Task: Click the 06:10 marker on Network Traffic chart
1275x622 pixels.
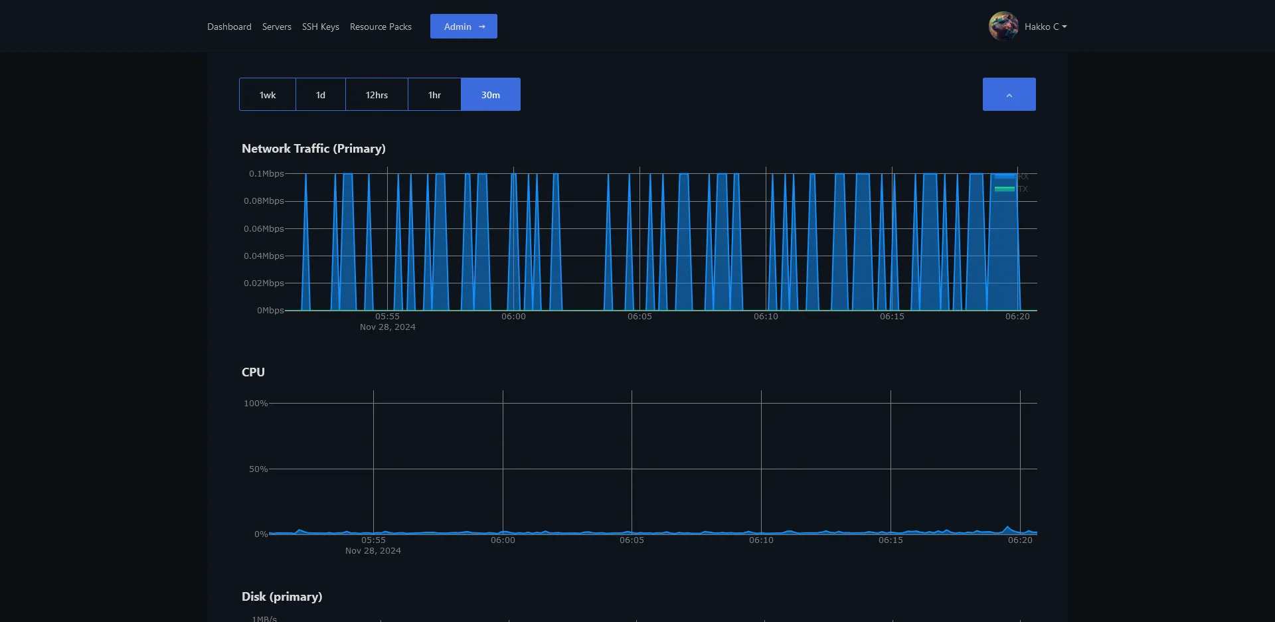Action: point(766,317)
